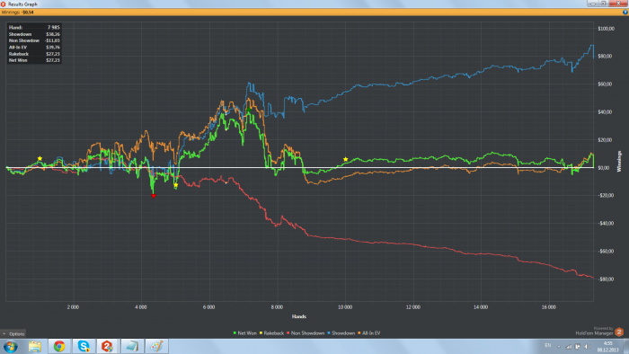Open the Windows Start menu
Image resolution: width=629 pixels, height=354 pixels.
(11, 347)
